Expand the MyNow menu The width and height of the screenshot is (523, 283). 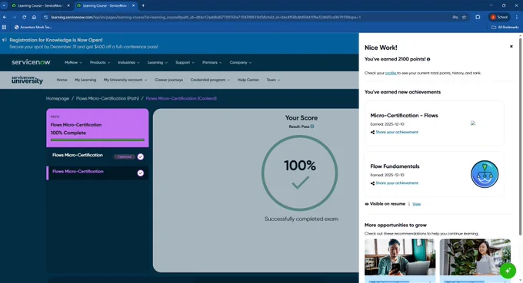tap(73, 63)
